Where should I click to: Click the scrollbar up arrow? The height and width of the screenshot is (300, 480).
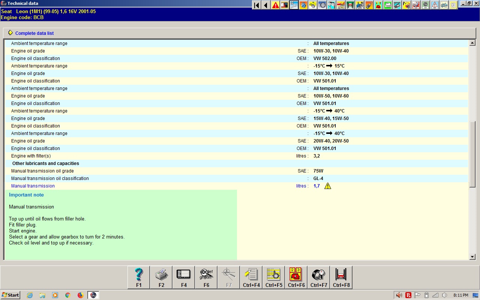[x=472, y=43]
